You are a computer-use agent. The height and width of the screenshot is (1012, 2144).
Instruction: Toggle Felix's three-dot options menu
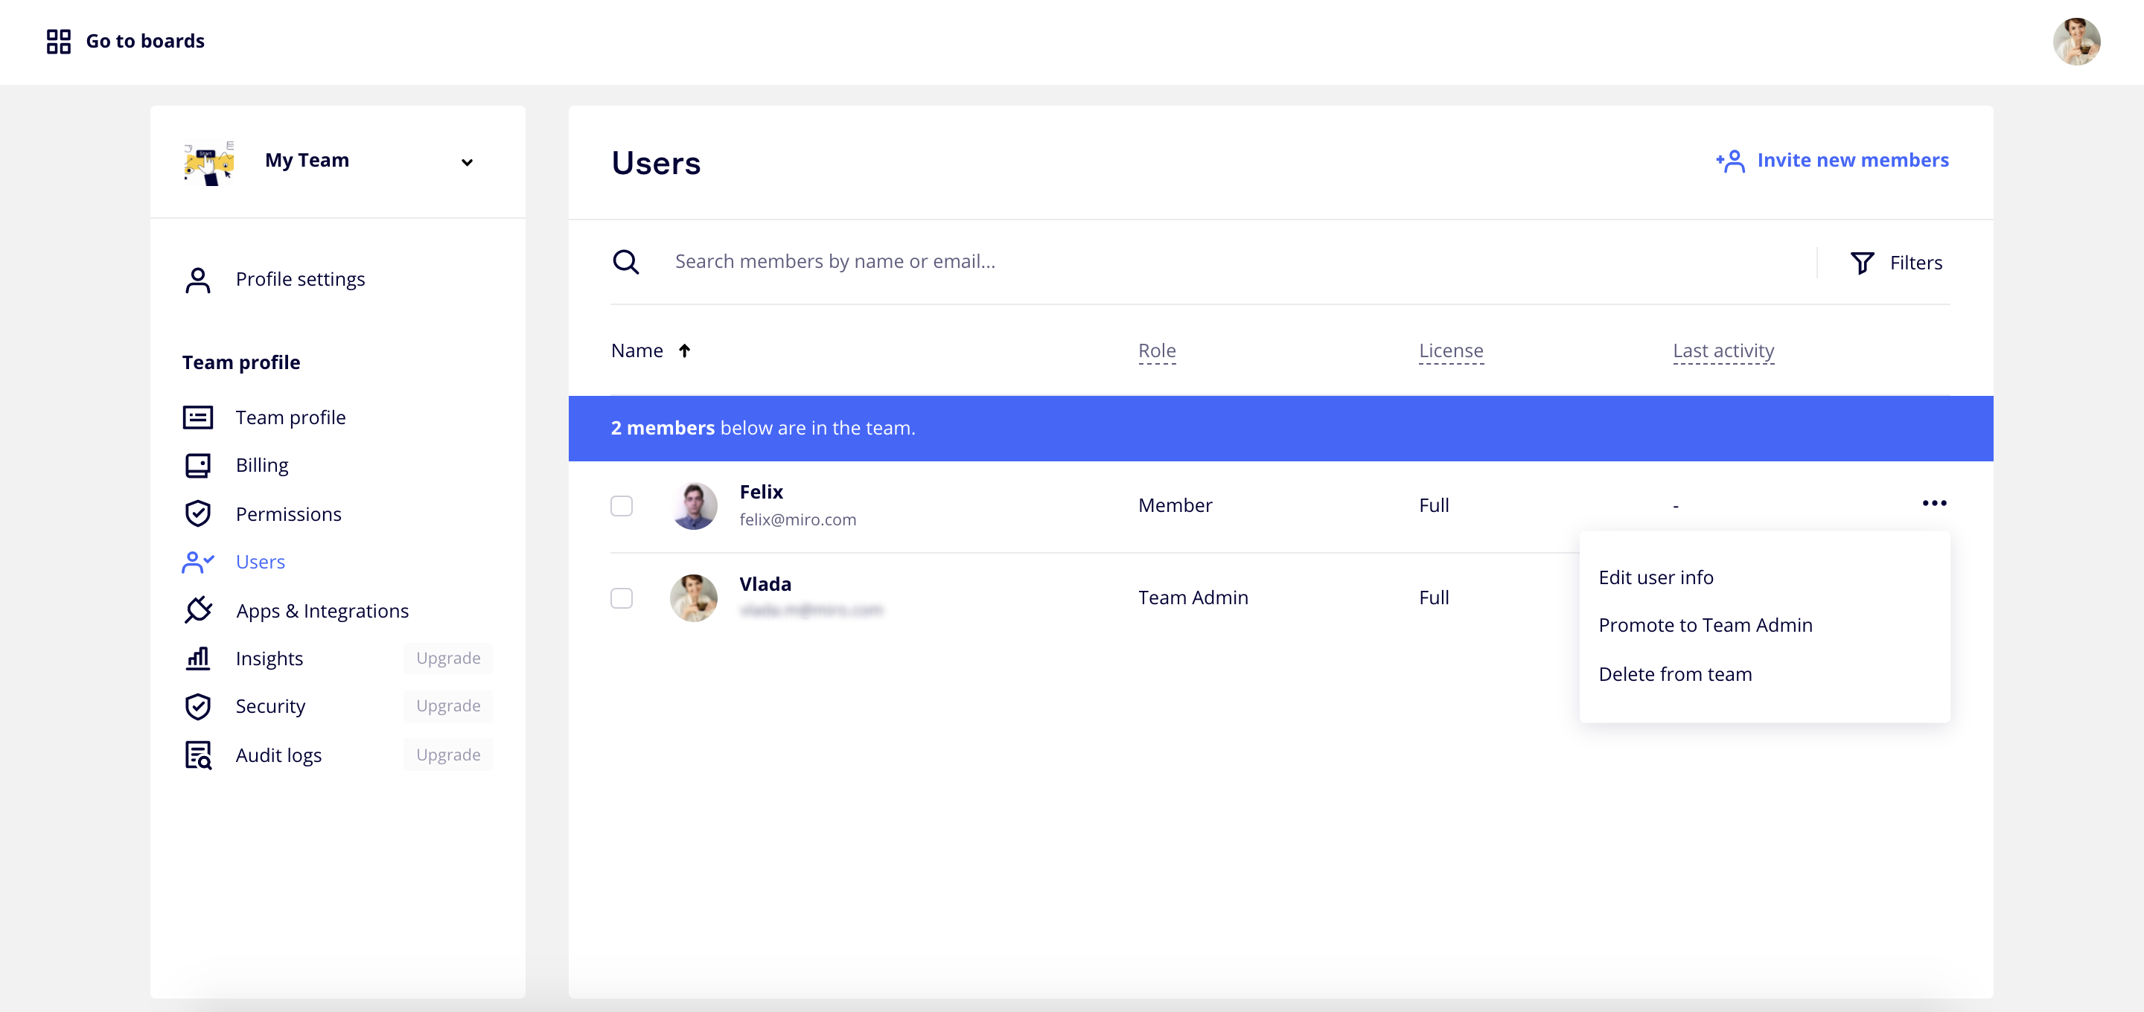pyautogui.click(x=1933, y=503)
